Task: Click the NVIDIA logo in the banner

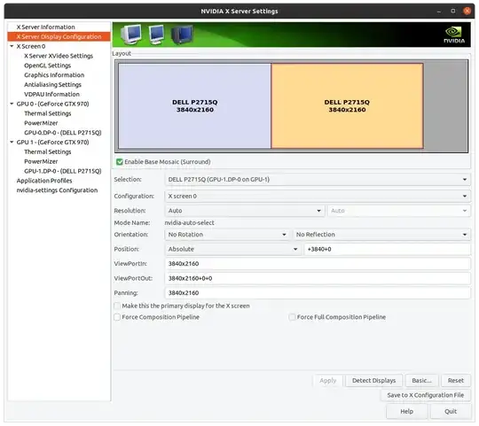Action: (x=454, y=35)
